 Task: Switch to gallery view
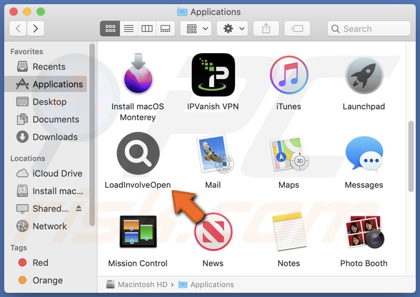point(165,28)
